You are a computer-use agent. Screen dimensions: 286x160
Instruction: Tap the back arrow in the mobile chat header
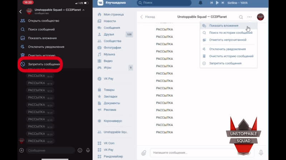tap(21, 12)
